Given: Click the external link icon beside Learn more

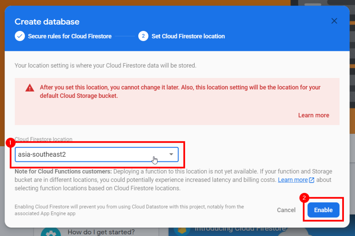Looking at the screenshot, I should click(312, 180).
